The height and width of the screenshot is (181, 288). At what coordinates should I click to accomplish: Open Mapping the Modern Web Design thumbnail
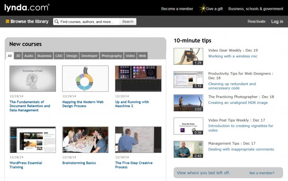85,79
